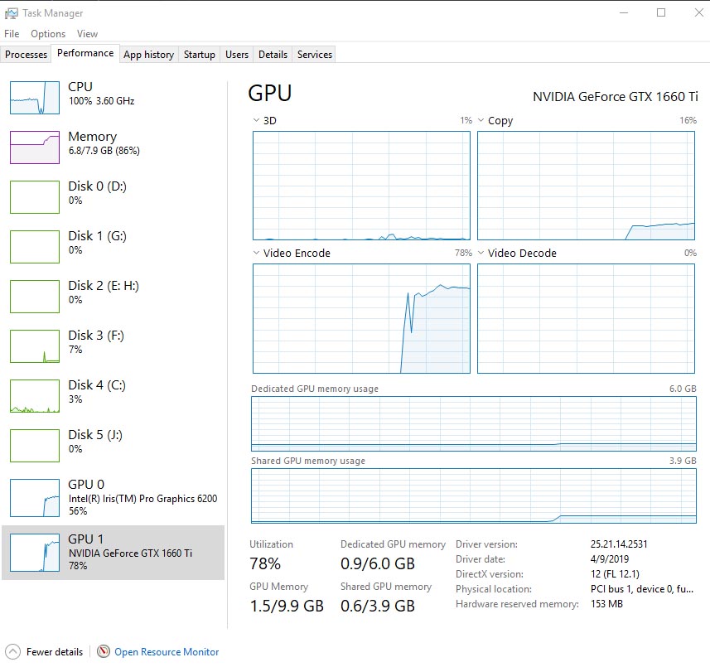Click the Dedicated GPU memory usage graph

click(474, 424)
